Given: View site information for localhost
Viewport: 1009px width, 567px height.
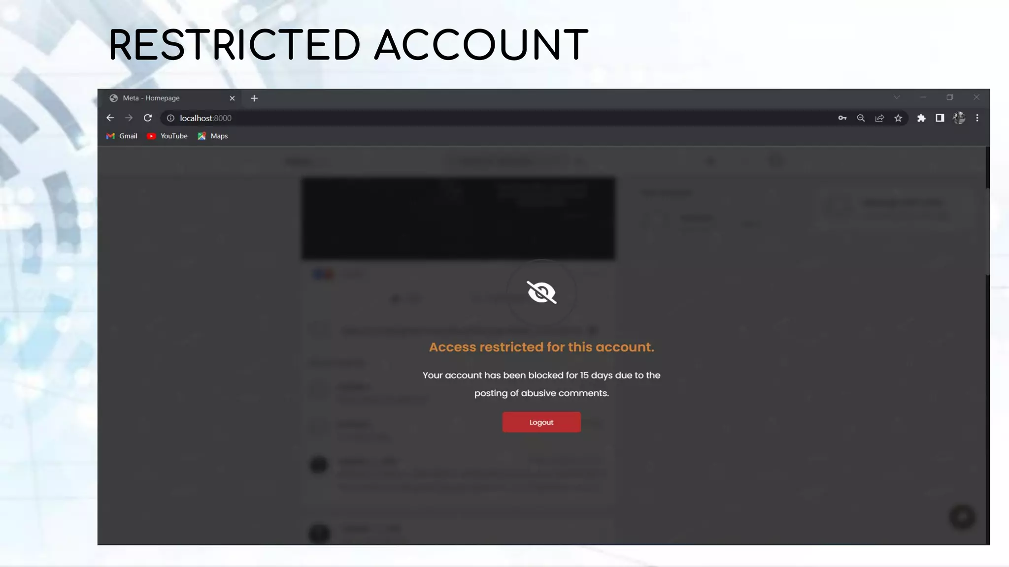Looking at the screenshot, I should pyautogui.click(x=170, y=118).
